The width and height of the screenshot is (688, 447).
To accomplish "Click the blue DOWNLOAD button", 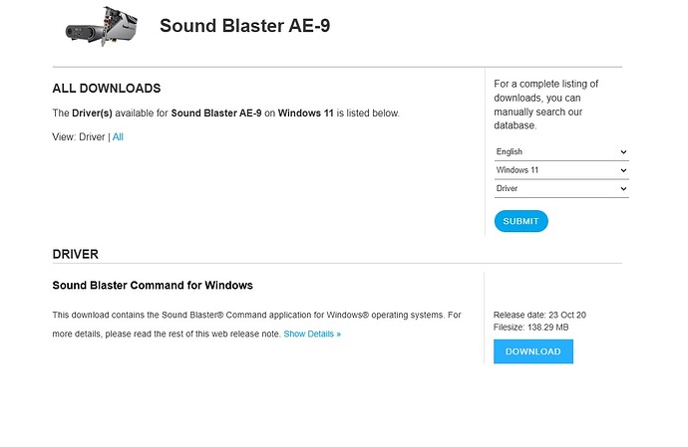I will [x=532, y=351].
